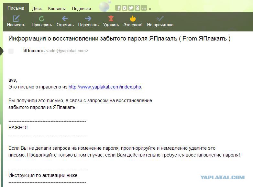Close the social sharing bar
This screenshot has height=187, width=253.
click(150, 9)
